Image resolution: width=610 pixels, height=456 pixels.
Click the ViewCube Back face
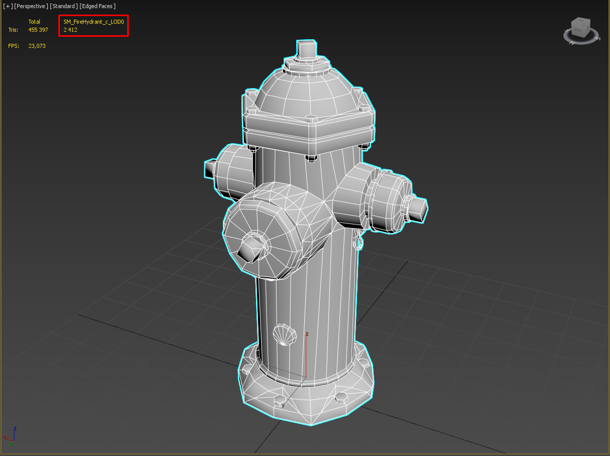(578, 31)
